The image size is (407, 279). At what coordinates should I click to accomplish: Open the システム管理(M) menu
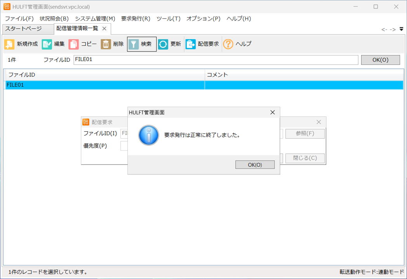pyautogui.click(x=95, y=19)
